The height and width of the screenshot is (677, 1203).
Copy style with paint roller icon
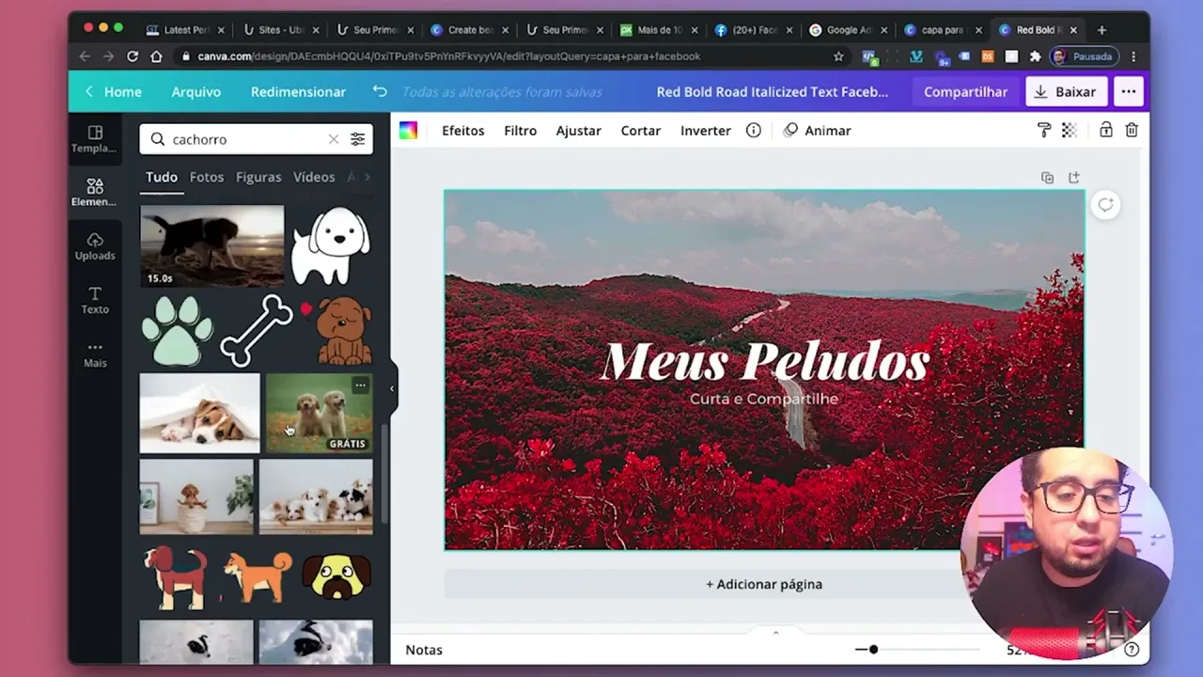[1043, 131]
